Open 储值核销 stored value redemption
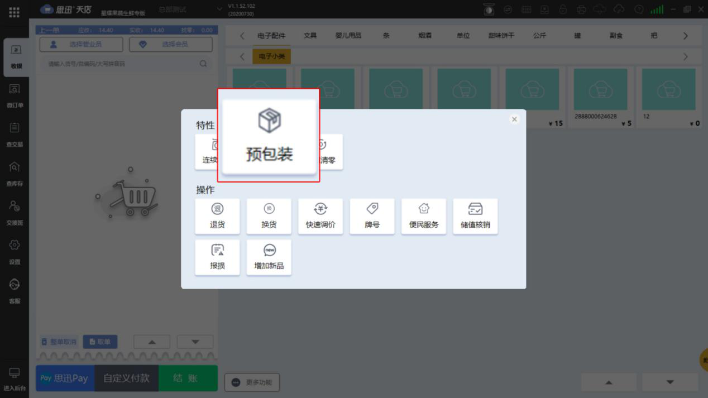708x398 pixels. click(x=475, y=216)
